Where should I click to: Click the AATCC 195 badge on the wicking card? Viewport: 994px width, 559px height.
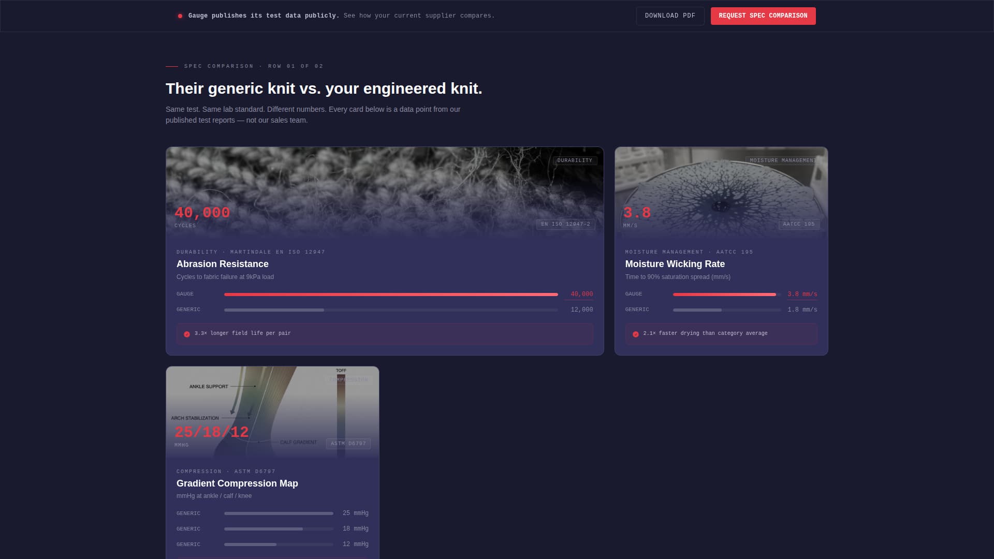(799, 224)
